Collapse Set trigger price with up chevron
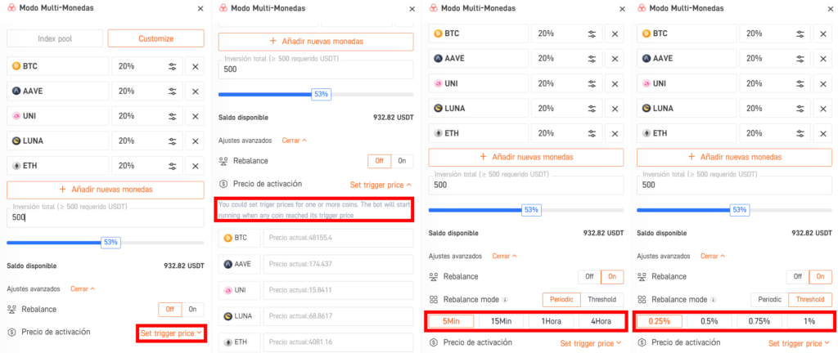Viewport: 838px width, 353px height. [x=381, y=185]
